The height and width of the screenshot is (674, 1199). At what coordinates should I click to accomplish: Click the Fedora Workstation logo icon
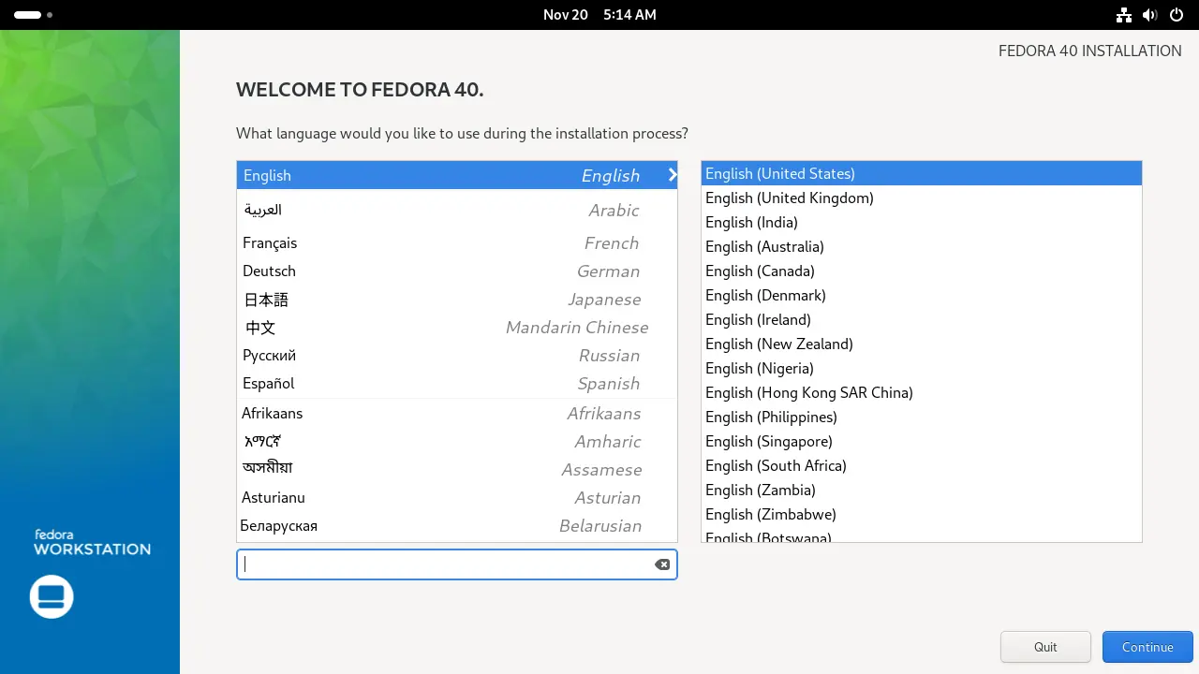(52, 596)
